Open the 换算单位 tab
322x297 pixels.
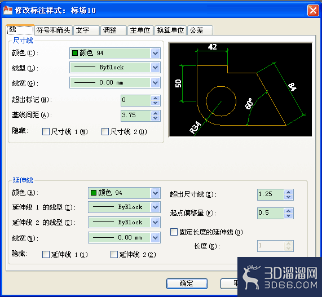tap(170, 30)
